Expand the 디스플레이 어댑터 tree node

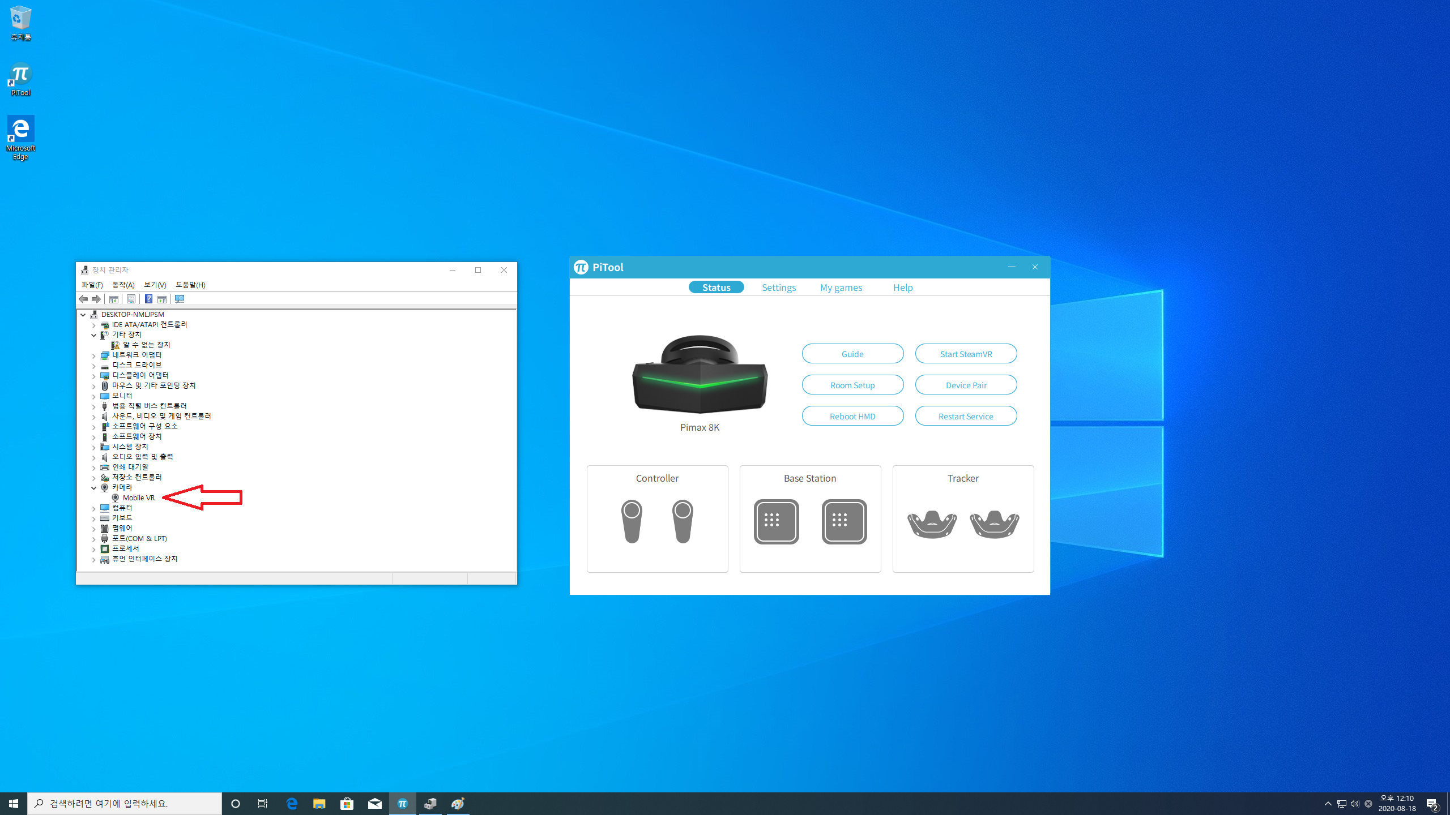[94, 376]
